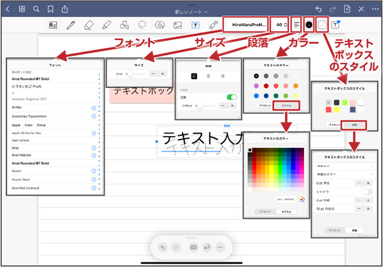Open the Image insert tool
Image resolution: width=383 pixels, height=267 pixels.
point(177,25)
